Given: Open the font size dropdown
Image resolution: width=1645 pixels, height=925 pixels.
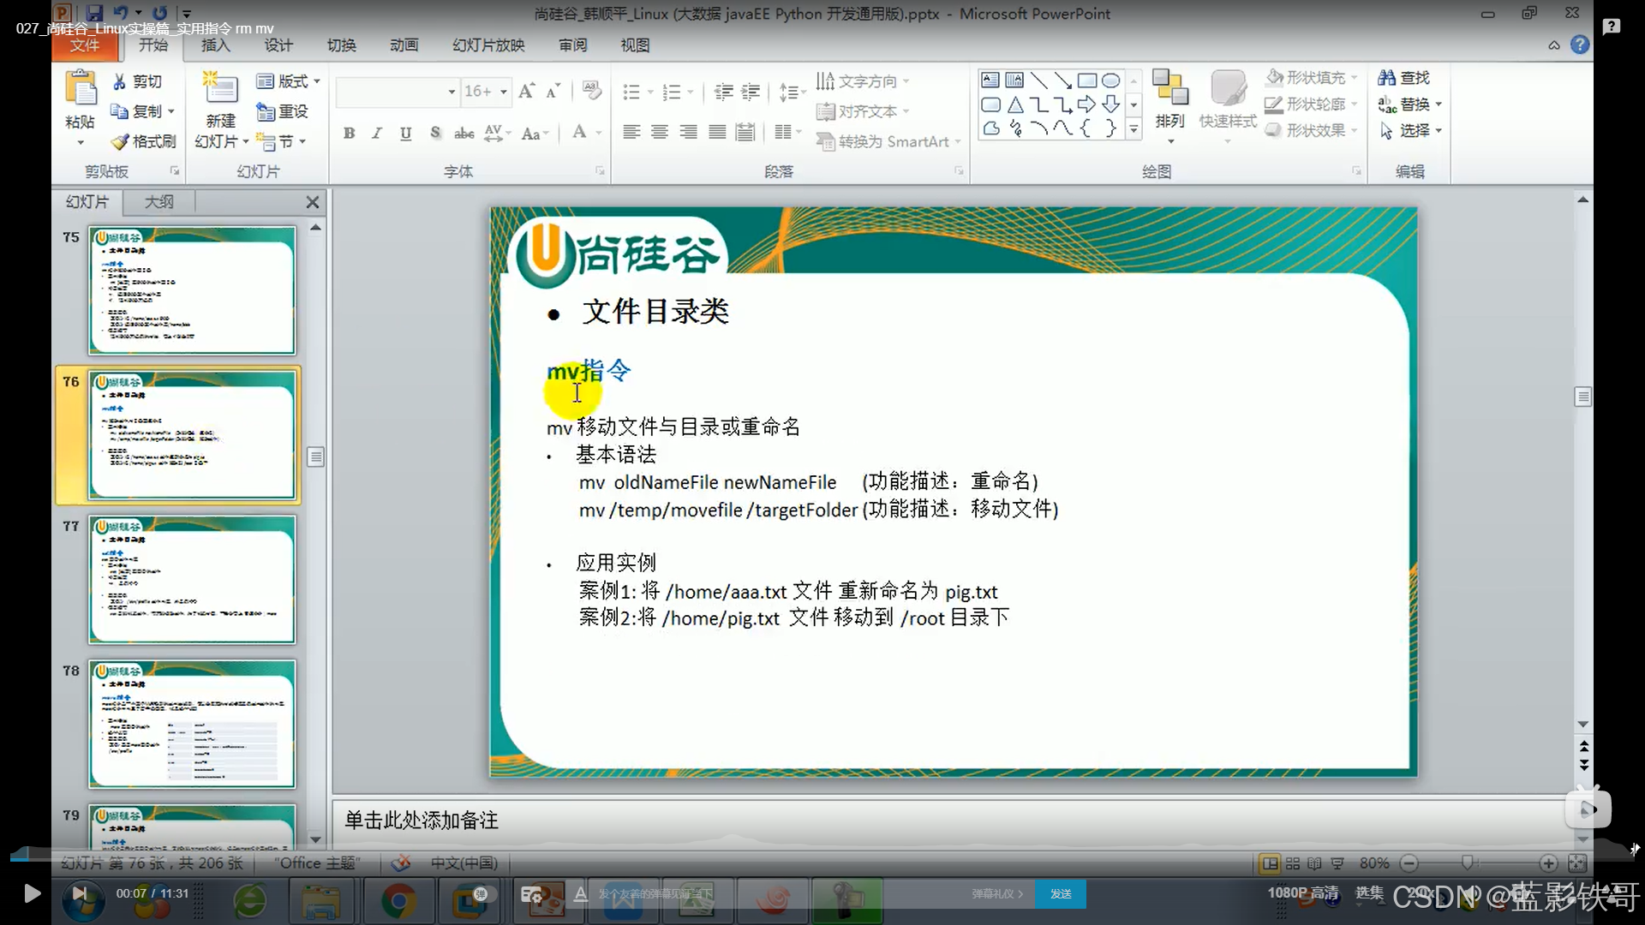Looking at the screenshot, I should (x=504, y=92).
